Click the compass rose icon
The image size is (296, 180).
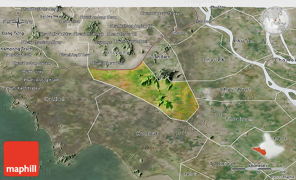tap(18, 23)
